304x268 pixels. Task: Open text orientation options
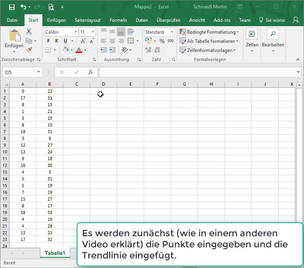pyautogui.click(x=125, y=50)
